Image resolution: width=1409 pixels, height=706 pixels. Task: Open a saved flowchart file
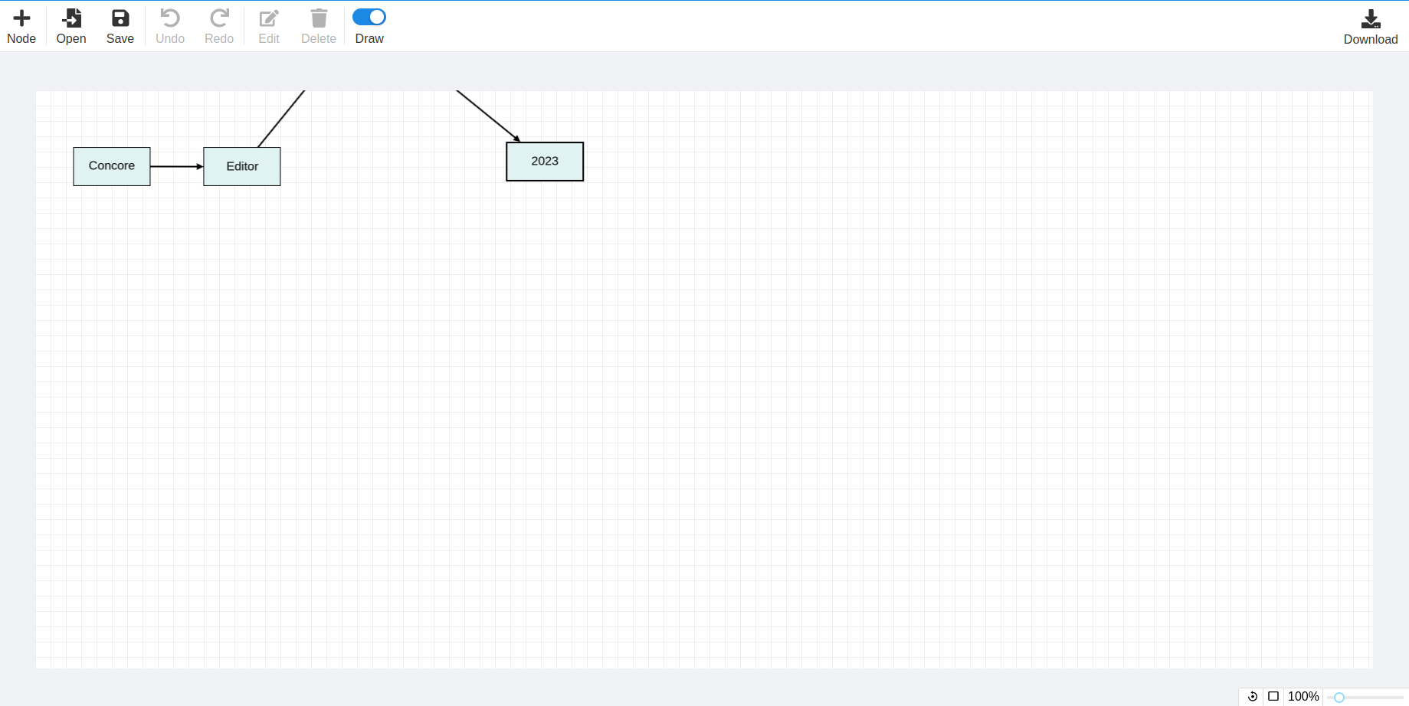[x=70, y=17]
